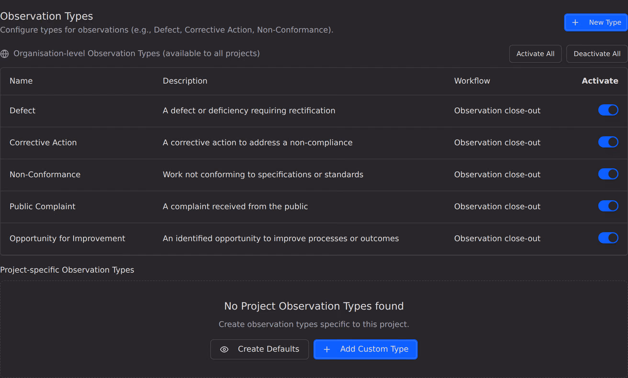
Task: Select the Defect name cell
Action: 22,111
